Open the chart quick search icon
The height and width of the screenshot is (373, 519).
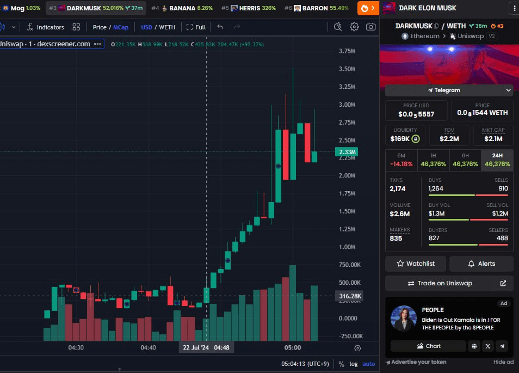point(338,27)
